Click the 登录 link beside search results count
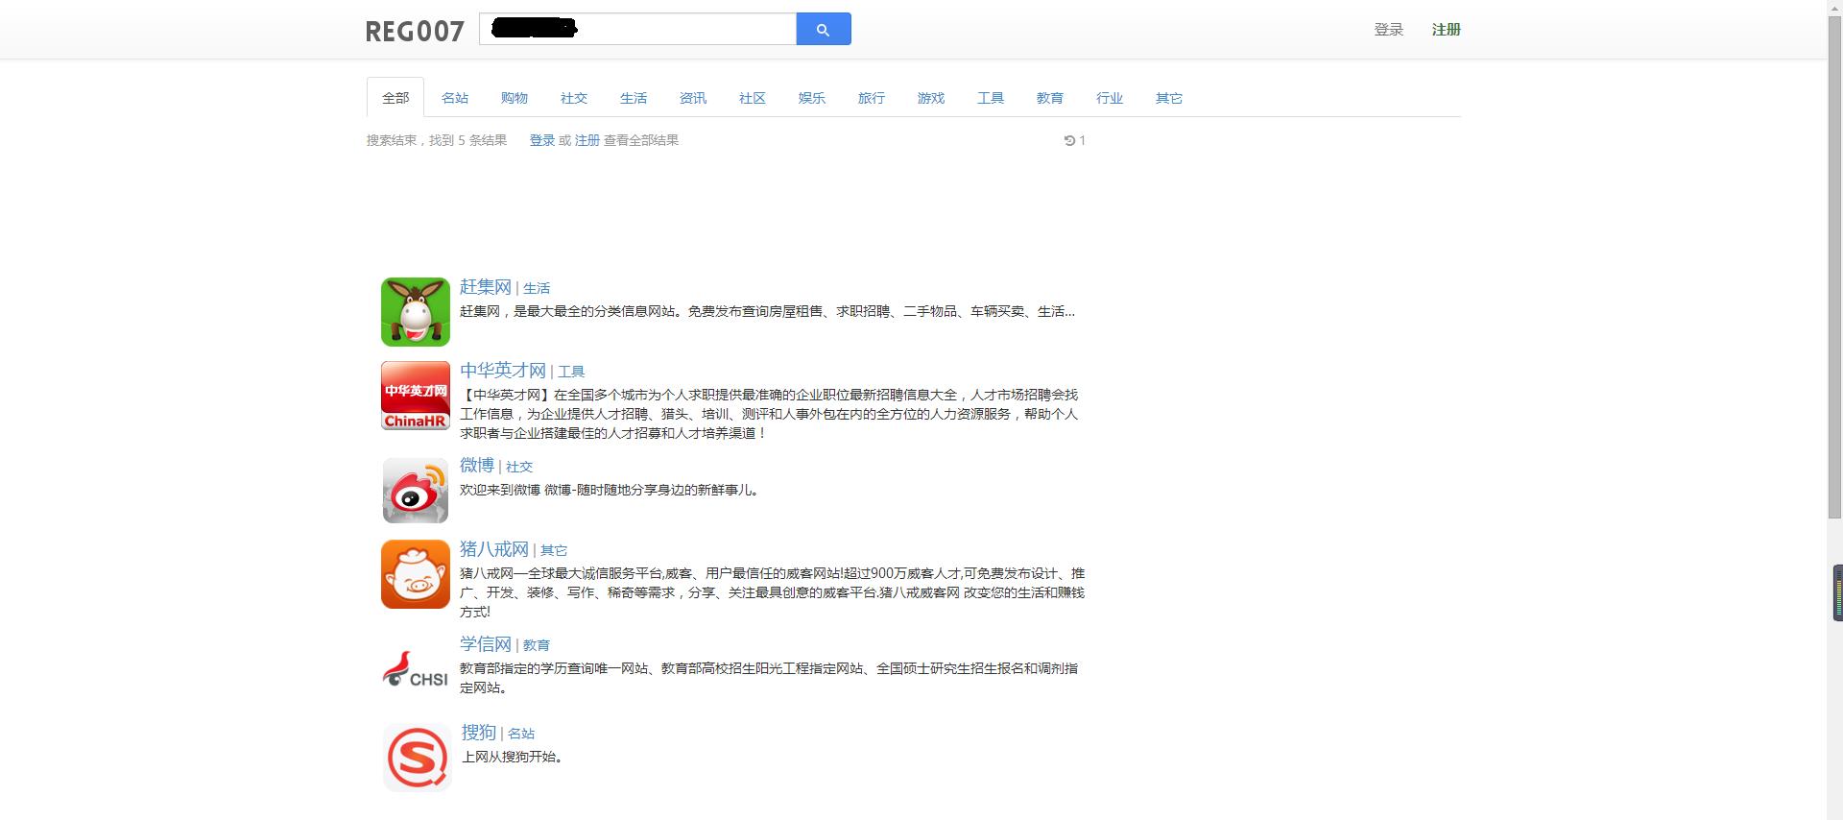Image resolution: width=1843 pixels, height=820 pixels. [x=542, y=140]
